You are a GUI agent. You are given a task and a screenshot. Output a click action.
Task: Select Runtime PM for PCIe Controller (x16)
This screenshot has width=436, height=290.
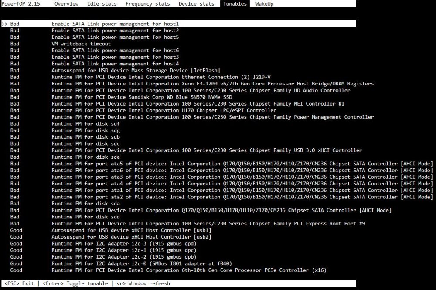tap(168, 271)
